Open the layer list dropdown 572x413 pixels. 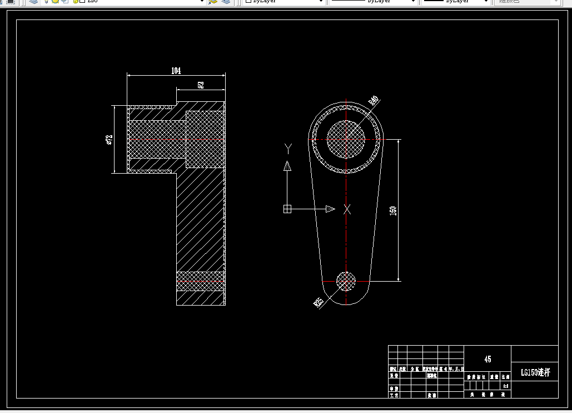tap(202, 2)
